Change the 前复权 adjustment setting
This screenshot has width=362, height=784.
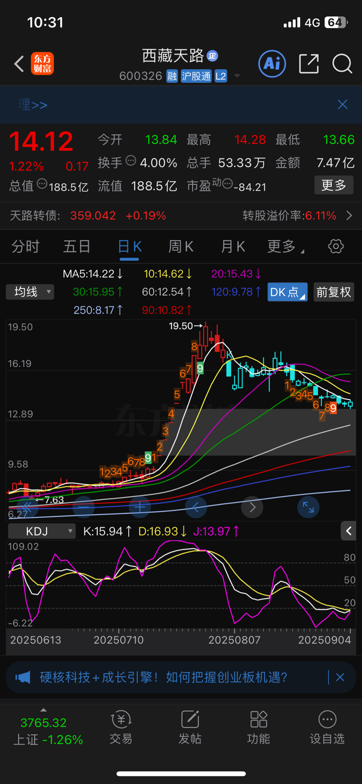click(x=334, y=292)
